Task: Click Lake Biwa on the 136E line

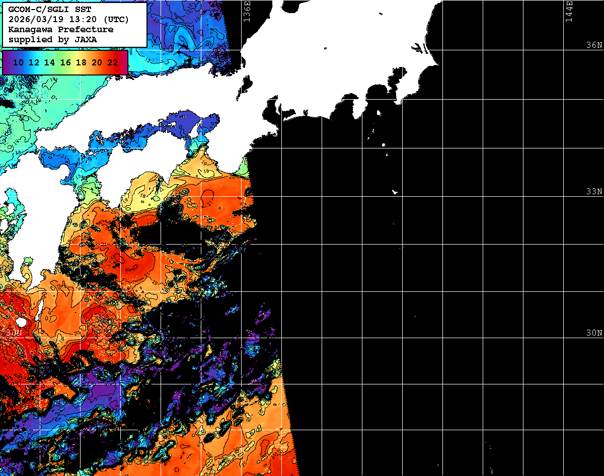Action: [x=245, y=86]
